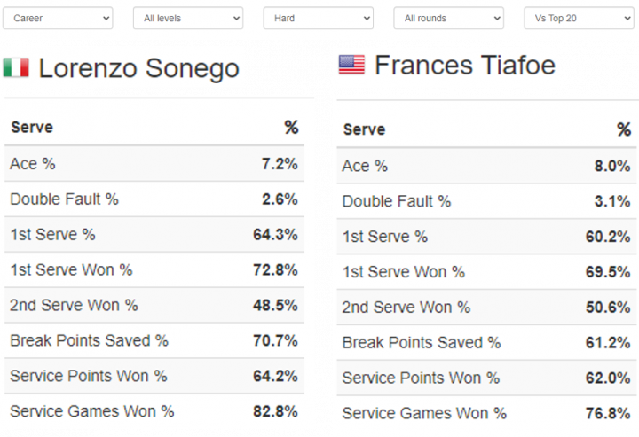Click the United States flag icon
This screenshot has width=639, height=437.
point(351,65)
